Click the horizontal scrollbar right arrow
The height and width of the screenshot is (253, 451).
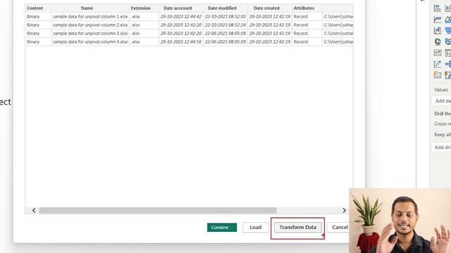(x=344, y=211)
